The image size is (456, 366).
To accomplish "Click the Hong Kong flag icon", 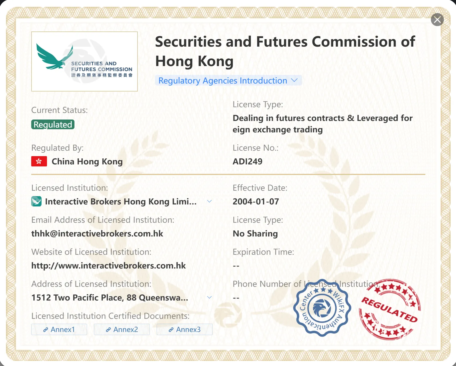I will tap(39, 162).
